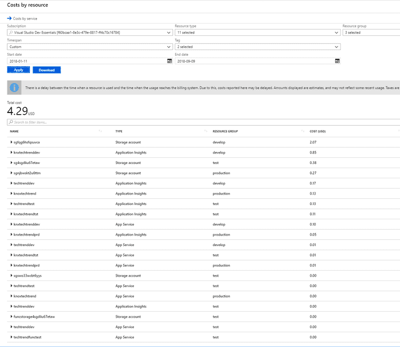Sort by the RESOURCE GROUP column arrows

tap(303, 131)
